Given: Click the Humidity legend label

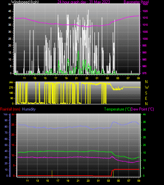Looking at the screenshot, I should 29,109.
